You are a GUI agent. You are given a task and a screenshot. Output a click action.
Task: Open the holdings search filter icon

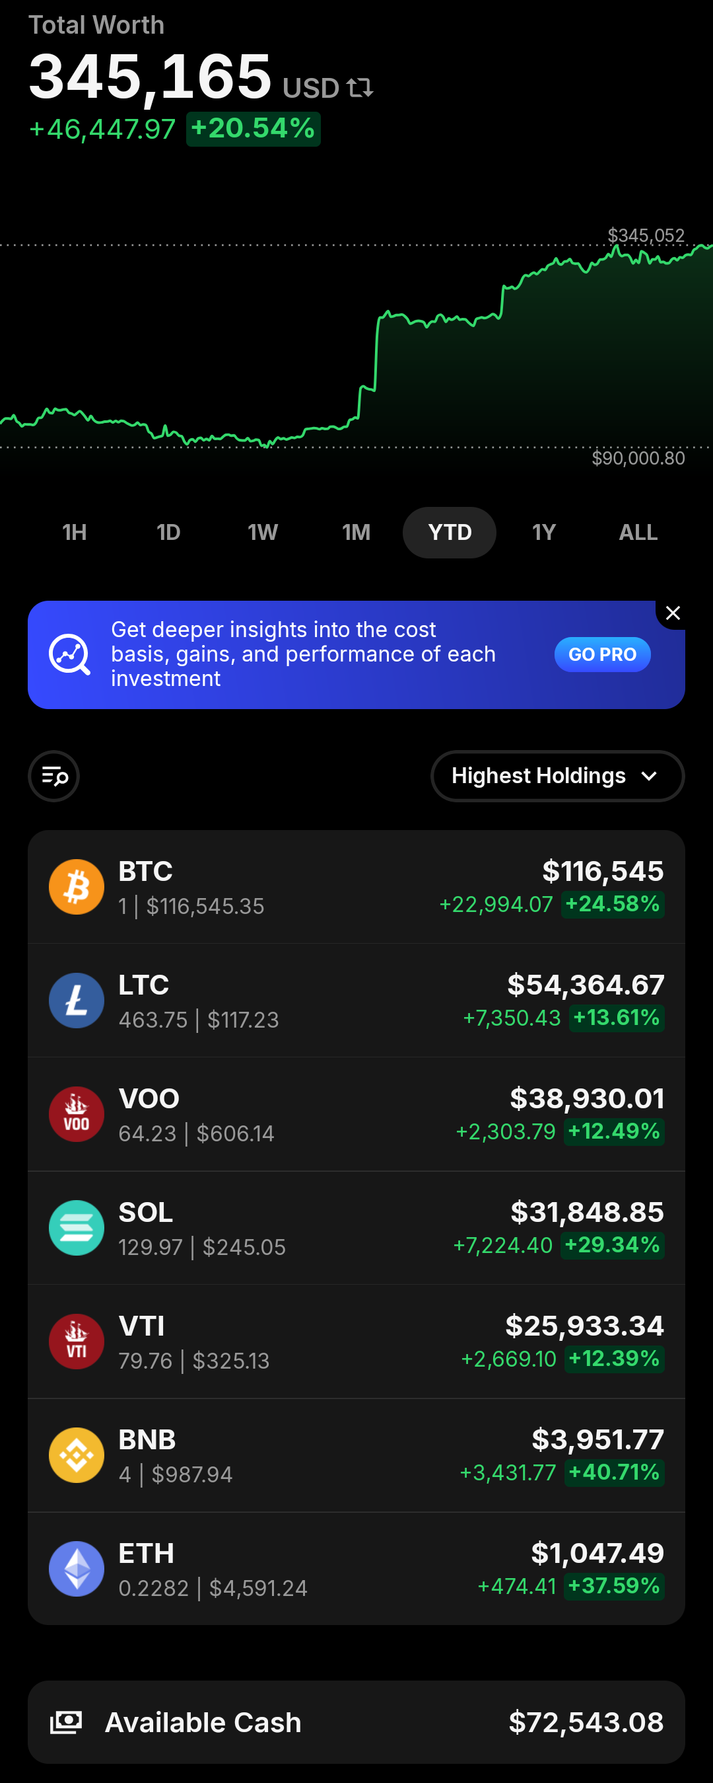coord(54,776)
